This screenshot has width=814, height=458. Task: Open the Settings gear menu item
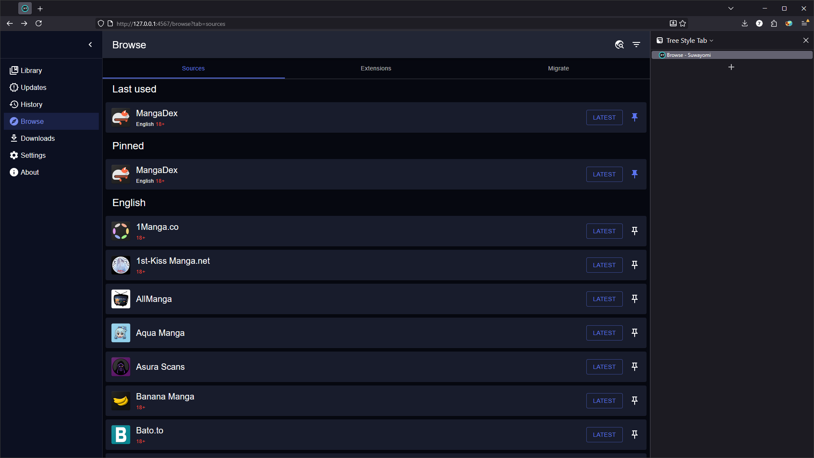(33, 155)
